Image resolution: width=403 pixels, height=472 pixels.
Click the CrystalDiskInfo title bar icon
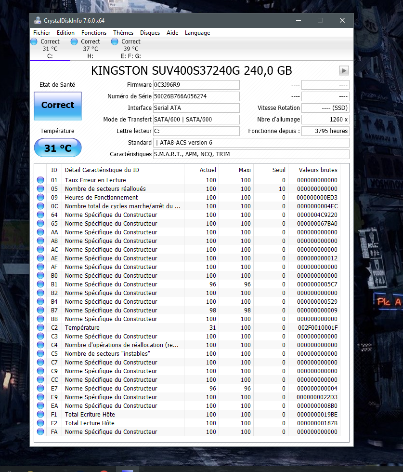(x=38, y=20)
